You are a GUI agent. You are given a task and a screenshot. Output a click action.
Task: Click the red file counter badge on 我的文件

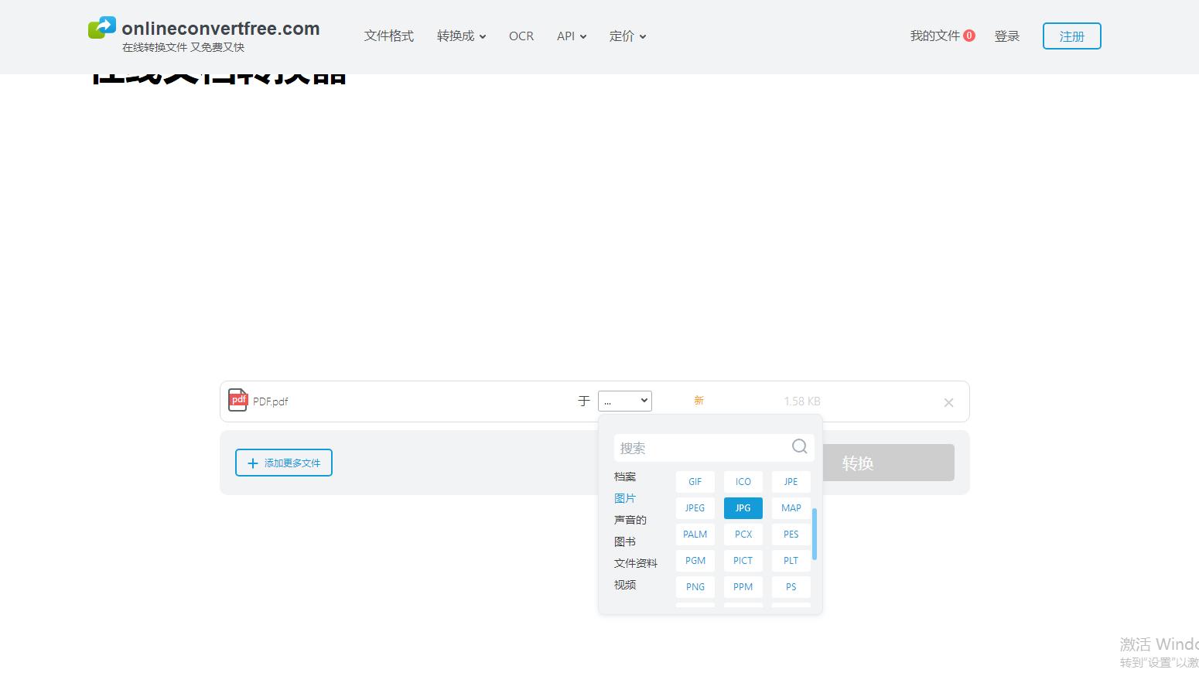[969, 35]
